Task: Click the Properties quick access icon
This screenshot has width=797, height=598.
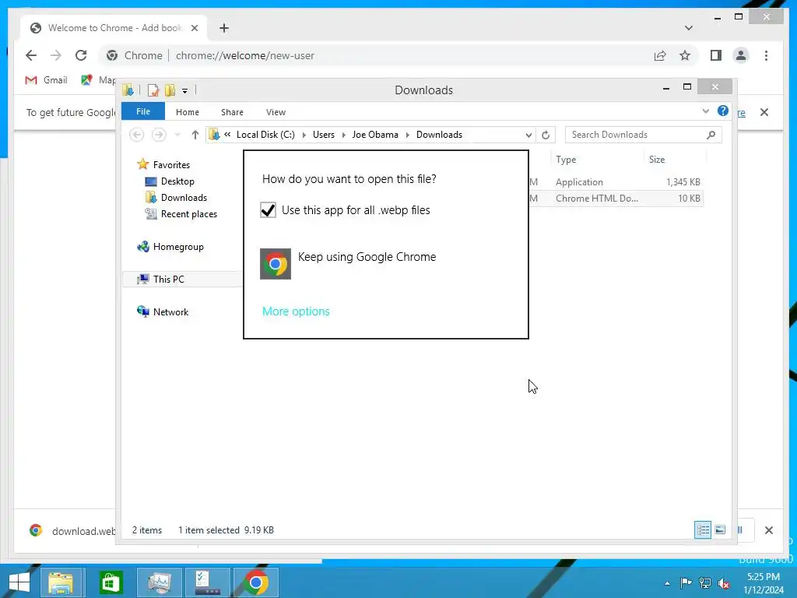Action: point(153,90)
